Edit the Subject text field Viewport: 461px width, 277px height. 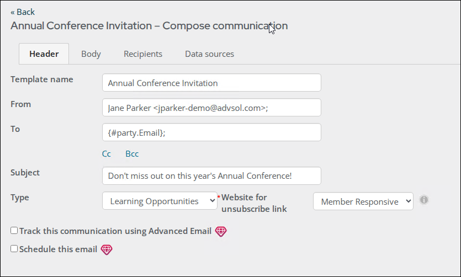click(x=211, y=176)
